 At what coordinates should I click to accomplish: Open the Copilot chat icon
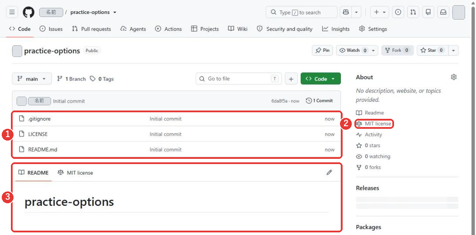(346, 13)
